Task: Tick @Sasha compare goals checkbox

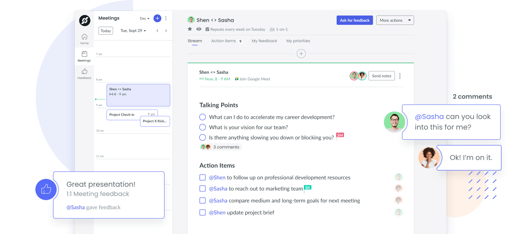Action: (202, 201)
